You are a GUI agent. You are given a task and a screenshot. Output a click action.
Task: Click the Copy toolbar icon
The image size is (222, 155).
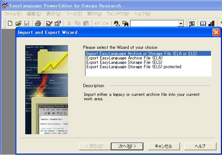[78, 23]
